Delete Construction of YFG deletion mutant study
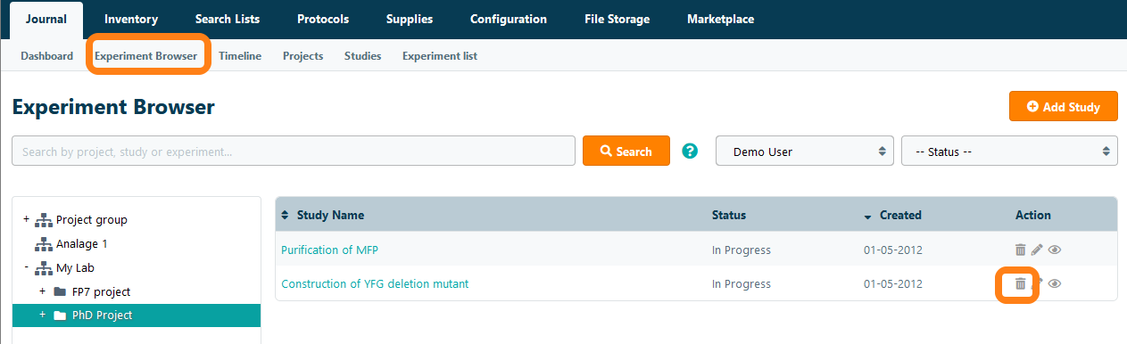The image size is (1127, 344). point(1020,283)
